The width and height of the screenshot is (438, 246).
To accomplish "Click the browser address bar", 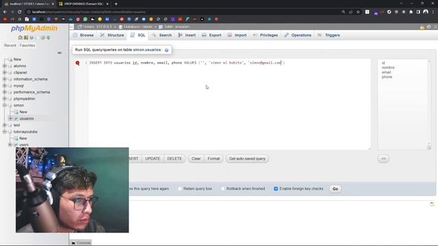I will [184, 12].
